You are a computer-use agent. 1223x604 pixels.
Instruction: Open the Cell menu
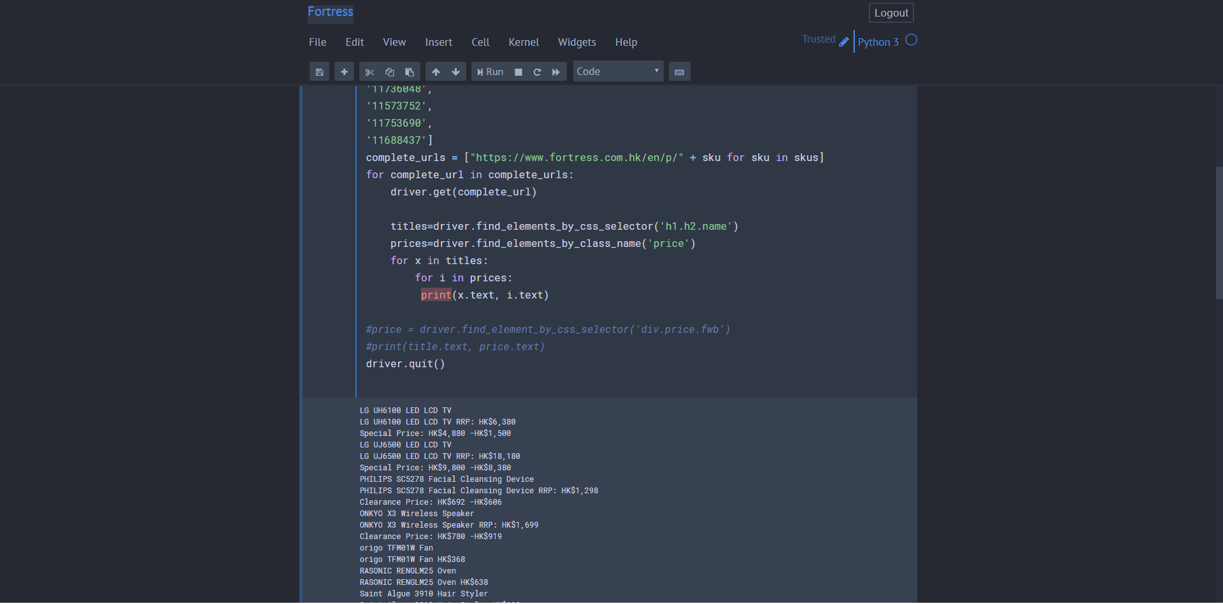[480, 42]
